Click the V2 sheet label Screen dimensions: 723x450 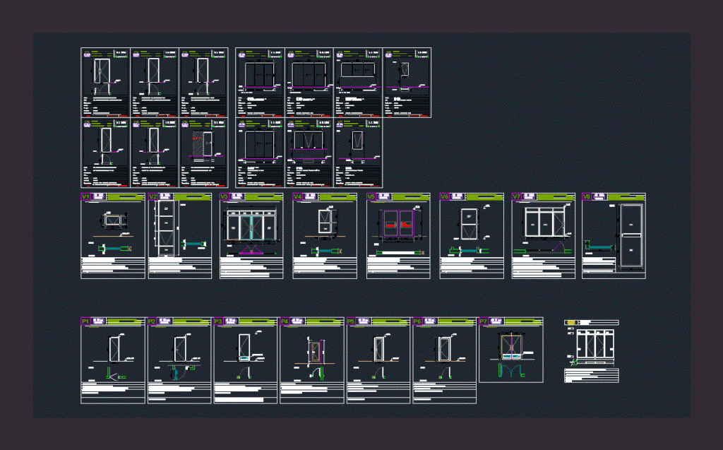[153, 196]
